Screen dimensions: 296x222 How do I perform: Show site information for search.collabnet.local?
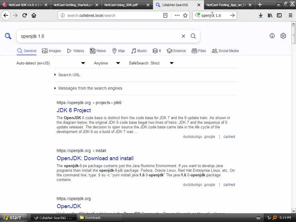point(63,16)
